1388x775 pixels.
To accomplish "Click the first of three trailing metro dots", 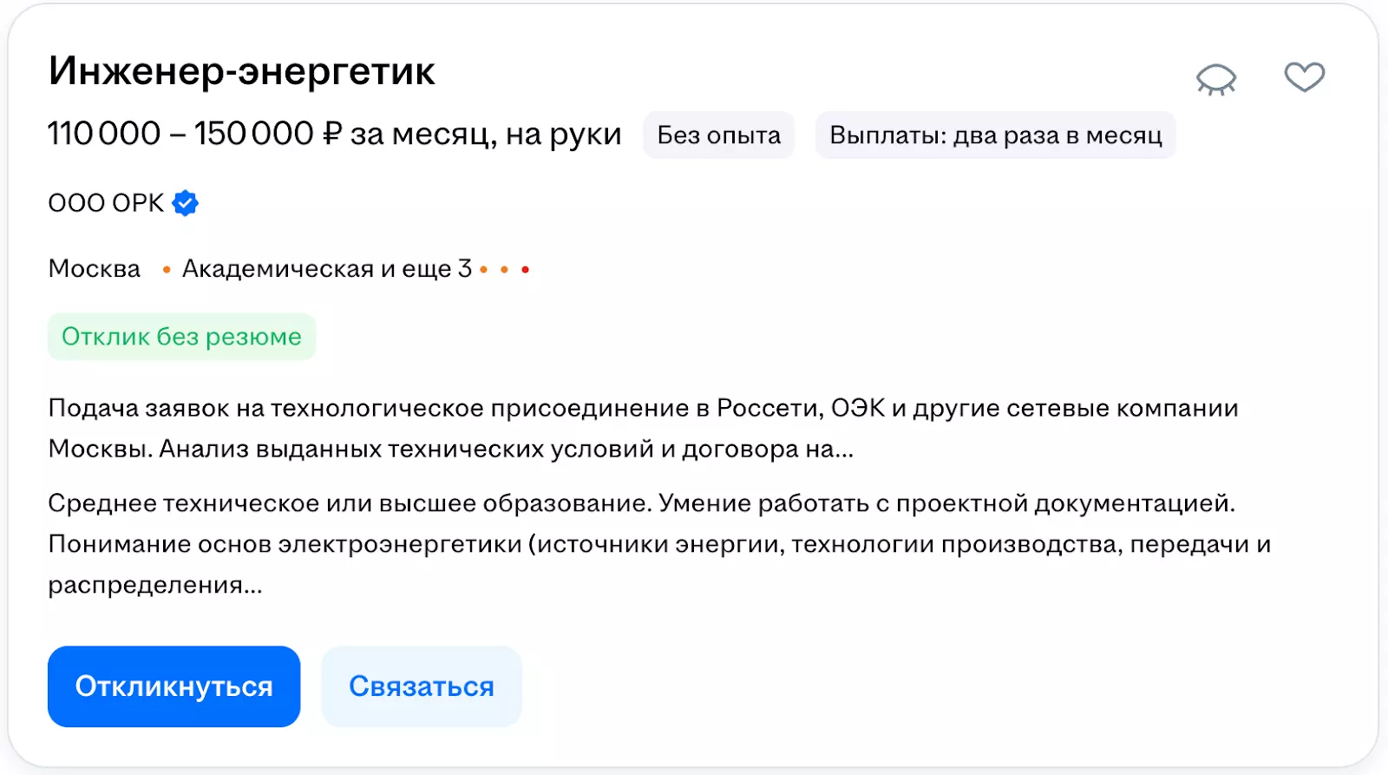I will point(484,270).
